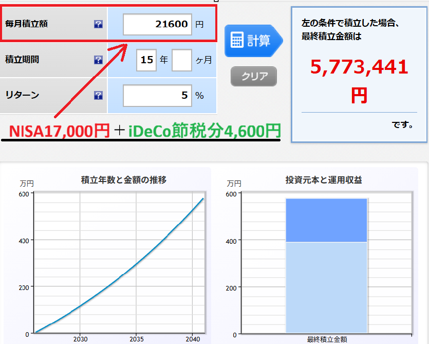429x344 pixels.
Task: Open the help icon next to 積立期間
Action: [98, 60]
